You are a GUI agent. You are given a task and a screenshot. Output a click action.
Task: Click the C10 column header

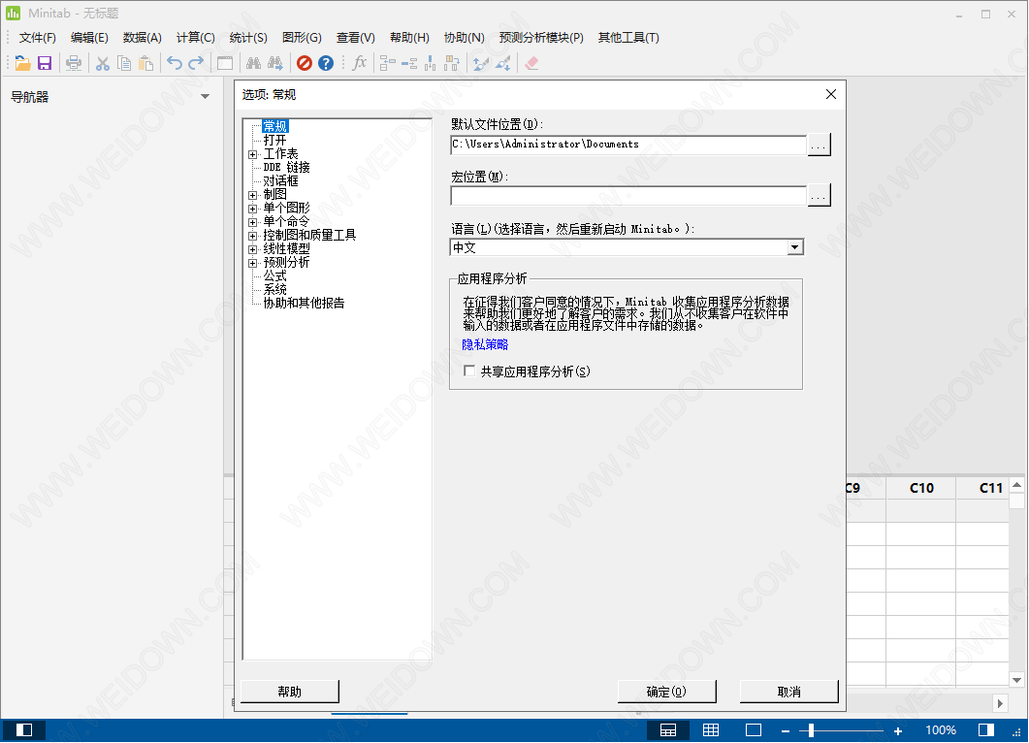coord(921,488)
